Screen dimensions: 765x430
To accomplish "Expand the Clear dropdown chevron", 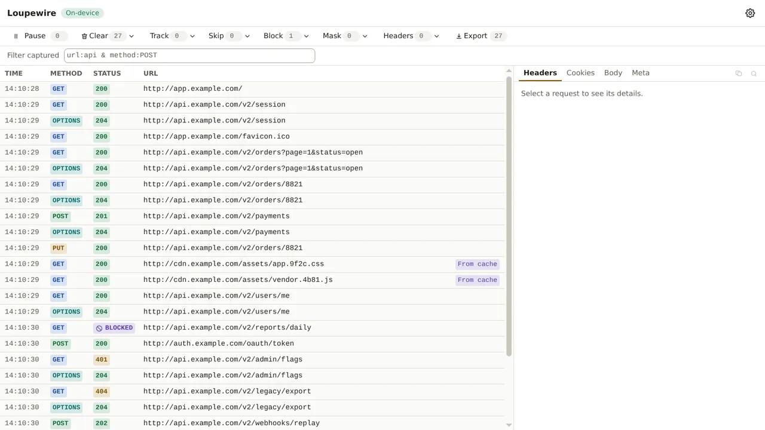I will tap(131, 36).
